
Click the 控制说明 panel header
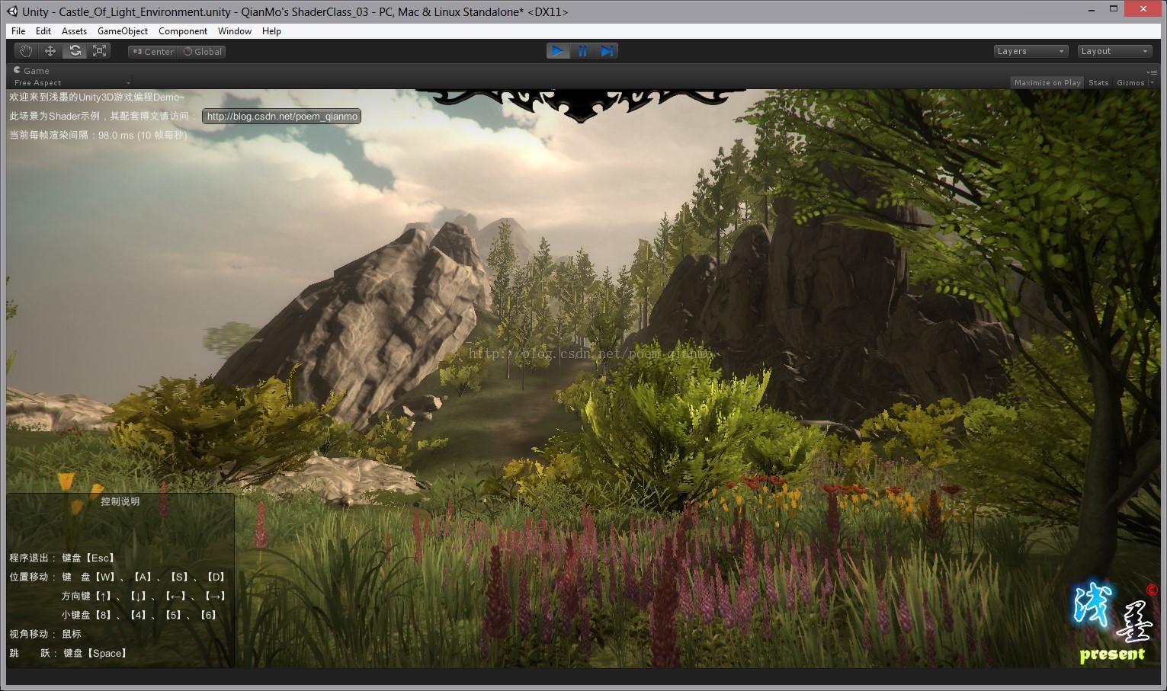[x=120, y=501]
